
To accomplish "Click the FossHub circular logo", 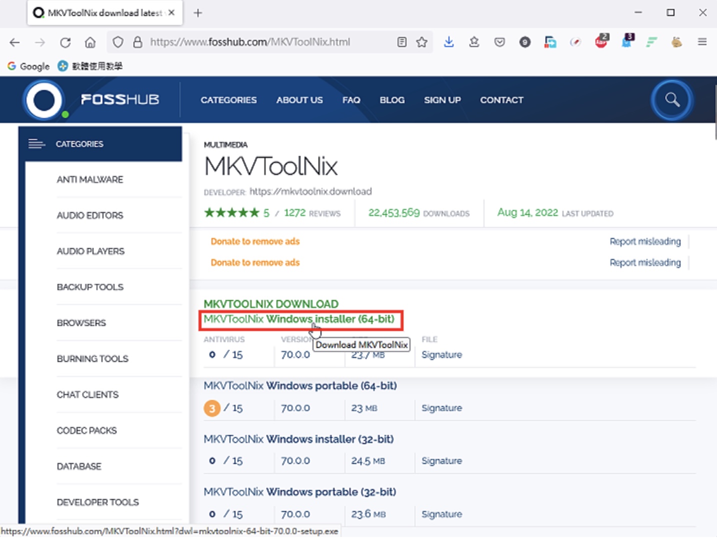I will 44,100.
